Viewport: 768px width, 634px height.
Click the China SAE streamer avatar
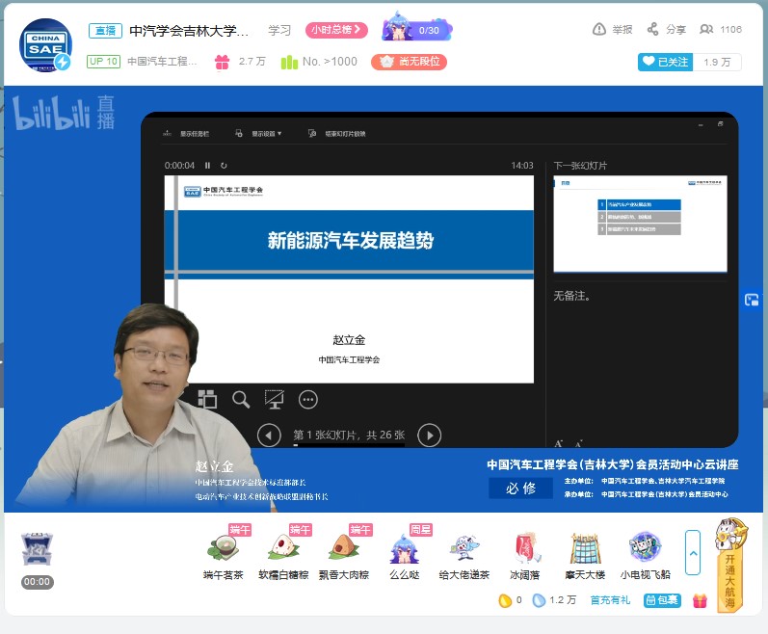pyautogui.click(x=45, y=46)
